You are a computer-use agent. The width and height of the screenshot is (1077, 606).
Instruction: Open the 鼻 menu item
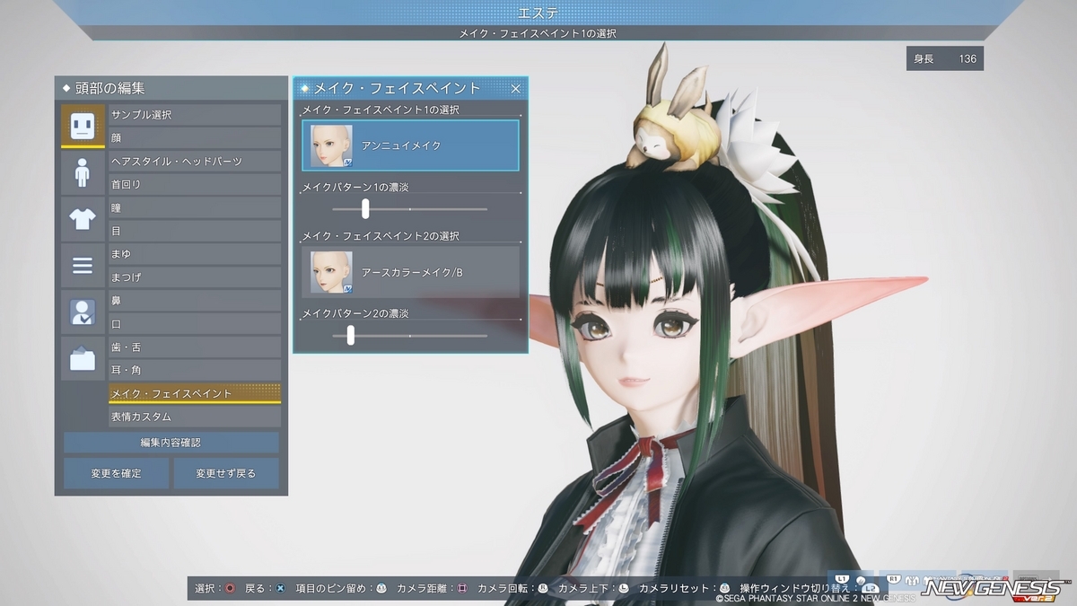tap(195, 301)
